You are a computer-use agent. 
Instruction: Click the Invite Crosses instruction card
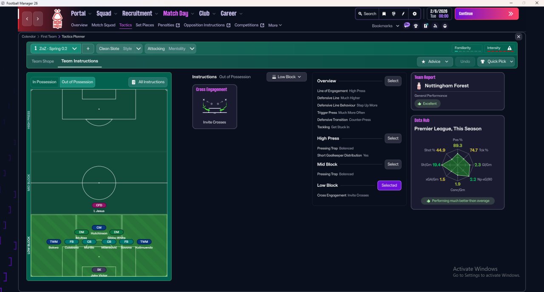click(x=215, y=107)
